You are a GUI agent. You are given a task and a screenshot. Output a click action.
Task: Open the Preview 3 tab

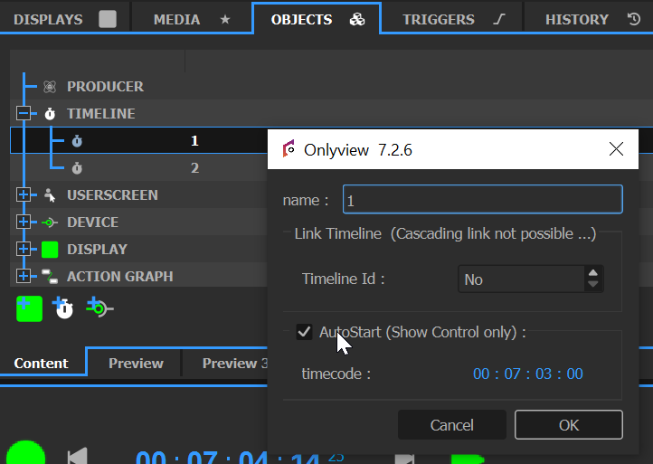coord(234,364)
